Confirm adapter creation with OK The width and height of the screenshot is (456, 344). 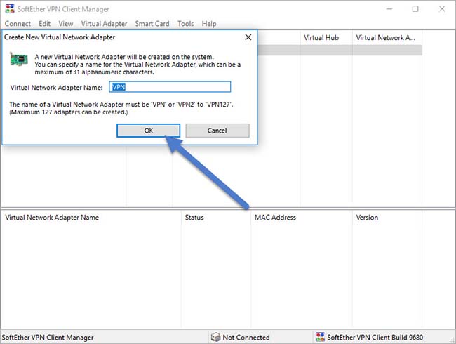click(x=148, y=131)
